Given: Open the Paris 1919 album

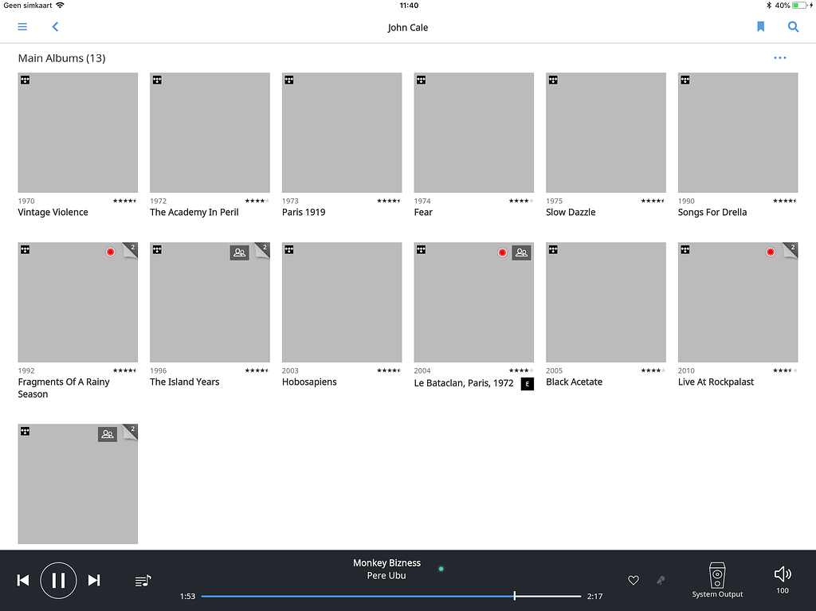Looking at the screenshot, I should coord(341,132).
